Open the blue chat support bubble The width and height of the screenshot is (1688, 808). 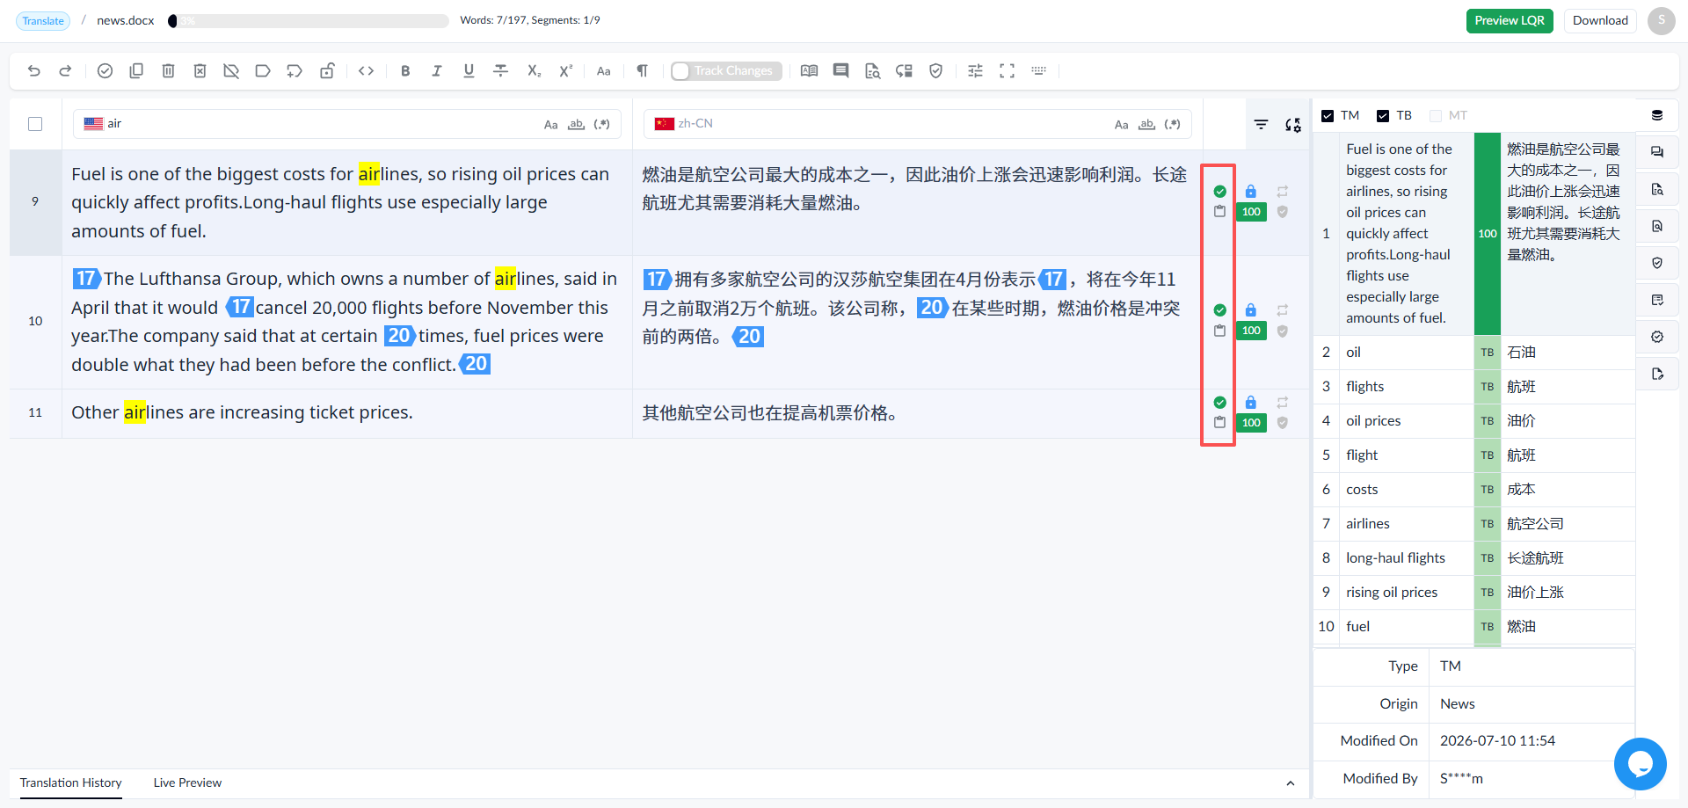tap(1641, 764)
